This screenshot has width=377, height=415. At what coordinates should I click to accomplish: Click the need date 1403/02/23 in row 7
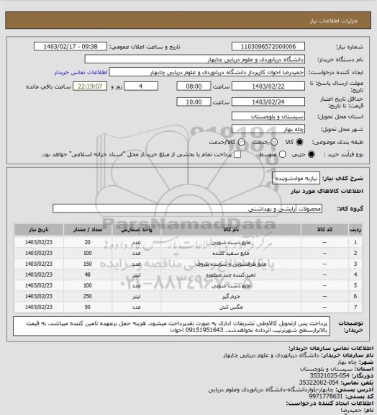[39, 307]
